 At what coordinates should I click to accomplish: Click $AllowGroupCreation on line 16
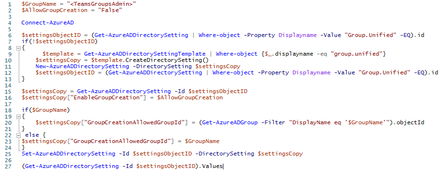190,97
